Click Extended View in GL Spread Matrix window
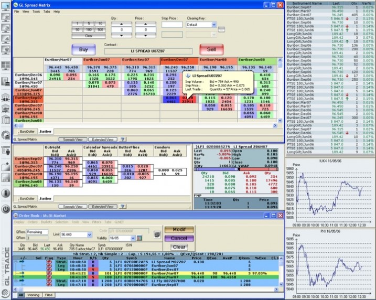376x300 pixels. [103, 140]
